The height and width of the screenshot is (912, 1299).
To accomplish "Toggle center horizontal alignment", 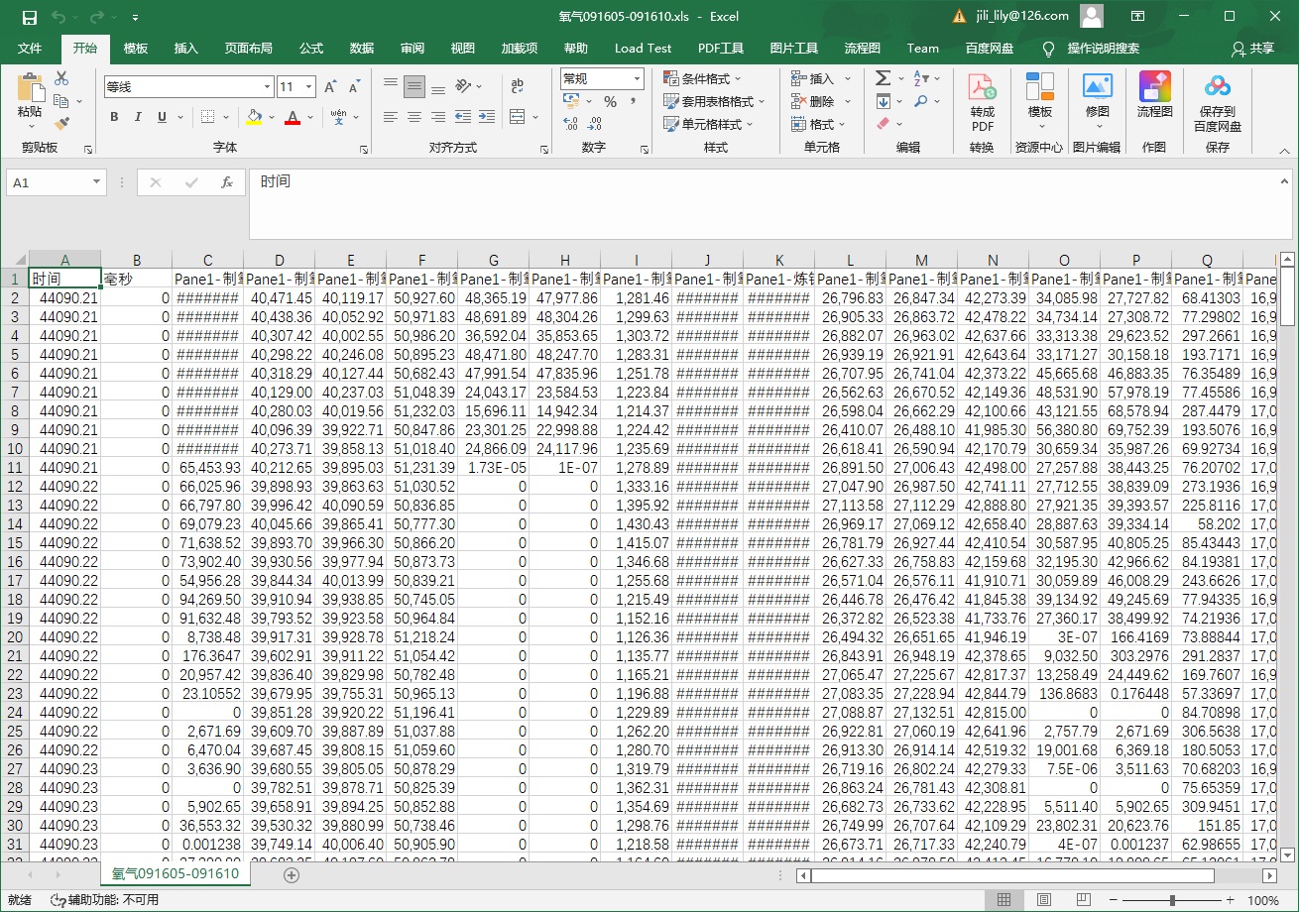I will tap(414, 117).
